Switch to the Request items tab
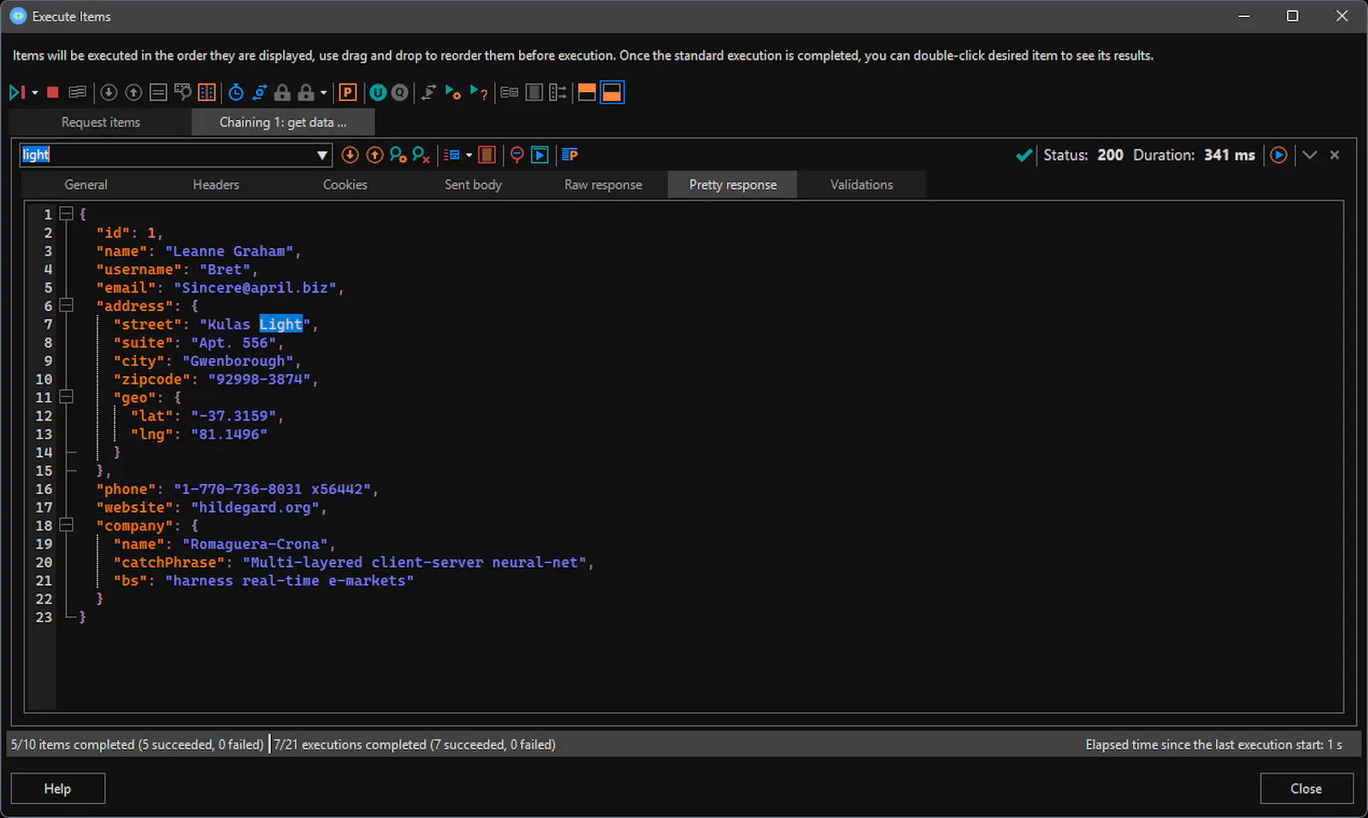1368x818 pixels. click(x=101, y=122)
